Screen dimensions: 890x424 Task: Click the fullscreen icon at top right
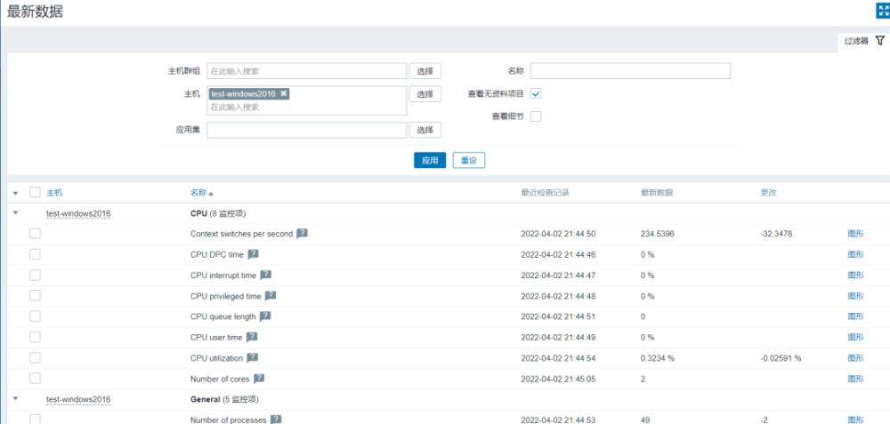coord(882,11)
